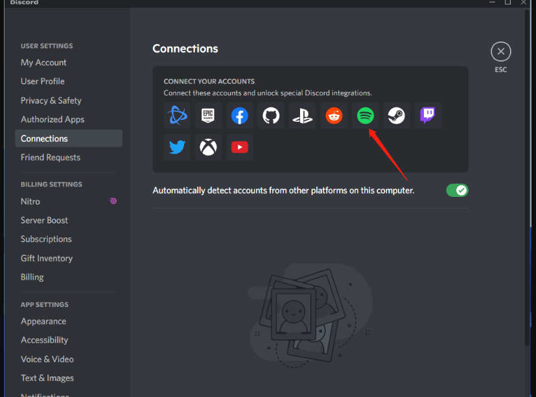This screenshot has height=397, width=536.
Task: Open Appearance settings
Action: point(69,321)
